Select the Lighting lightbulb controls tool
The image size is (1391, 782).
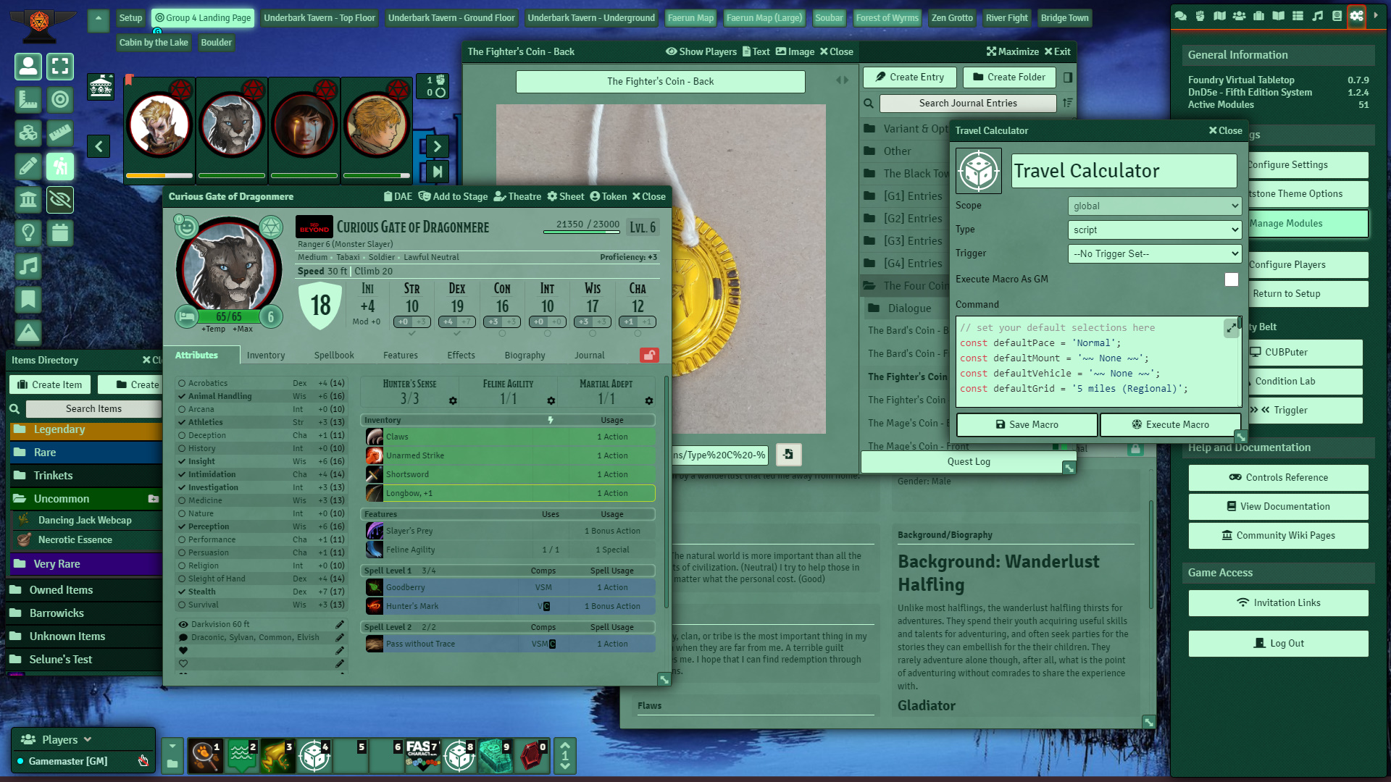[28, 232]
